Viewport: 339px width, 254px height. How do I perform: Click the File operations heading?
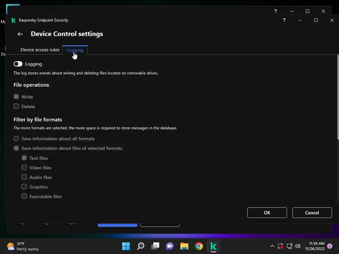[x=31, y=85]
